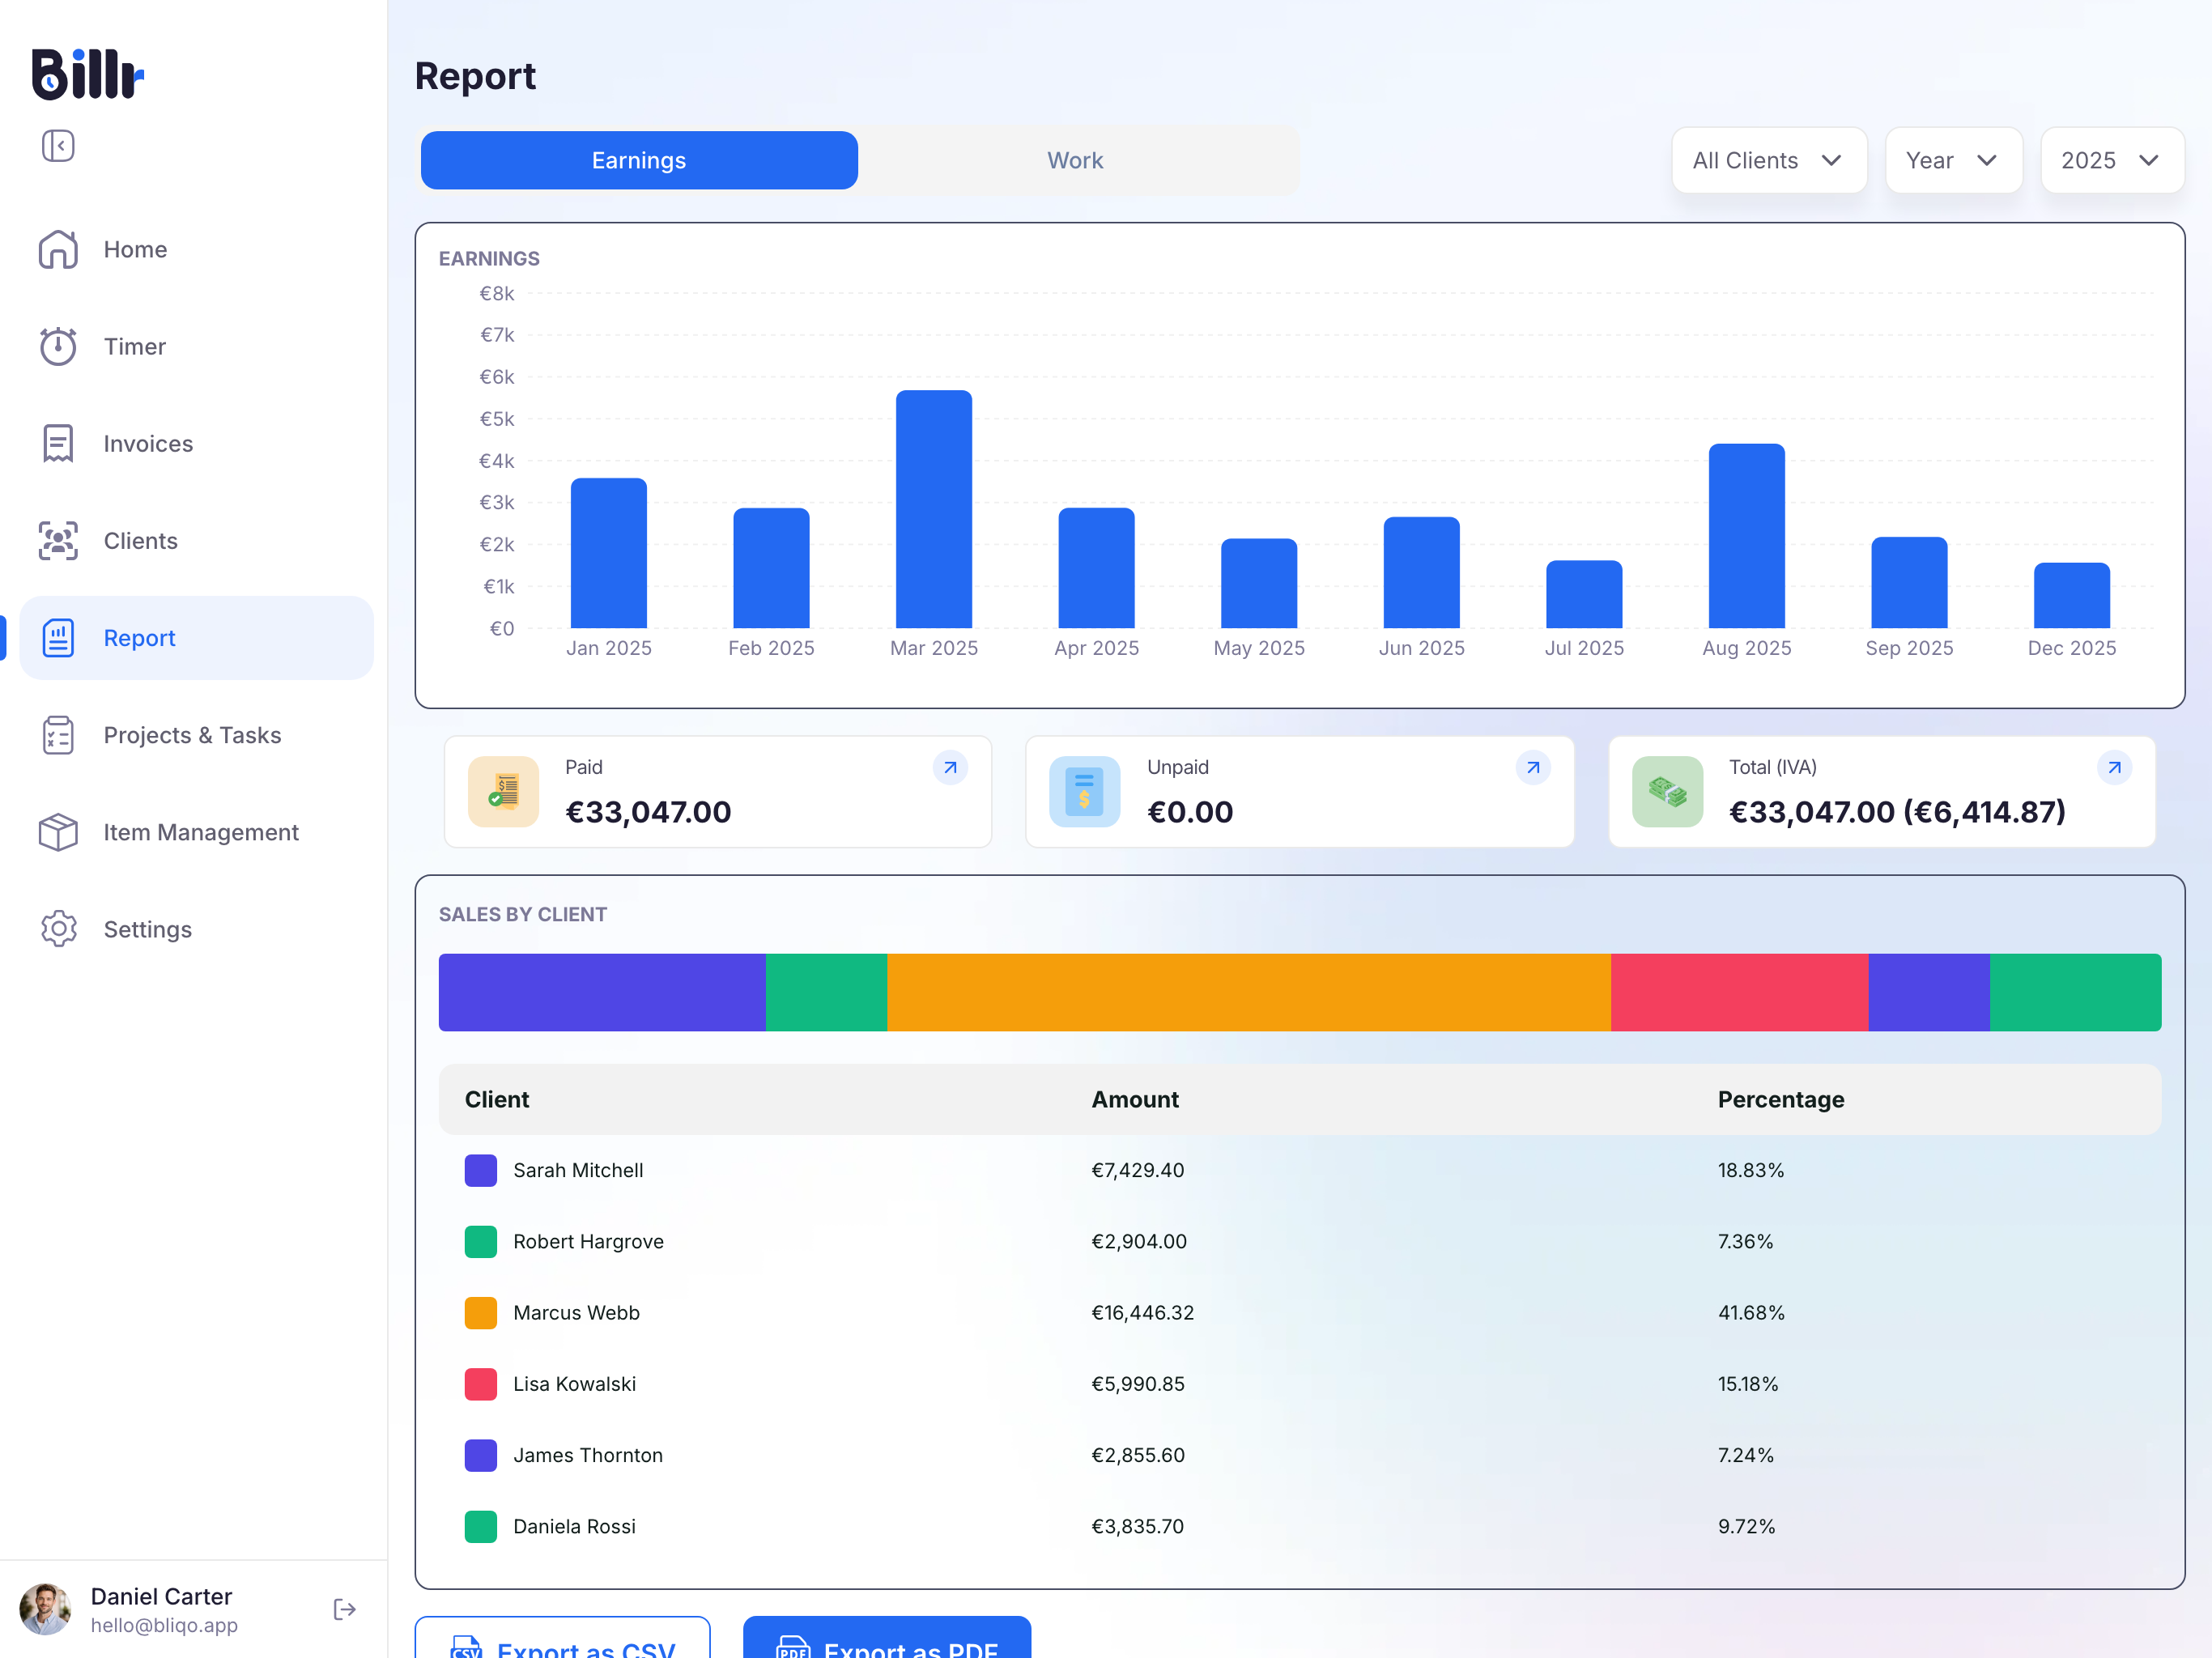Click the orange Marcus Webb bar segment
Viewport: 2212px width, 1658px height.
point(1248,992)
